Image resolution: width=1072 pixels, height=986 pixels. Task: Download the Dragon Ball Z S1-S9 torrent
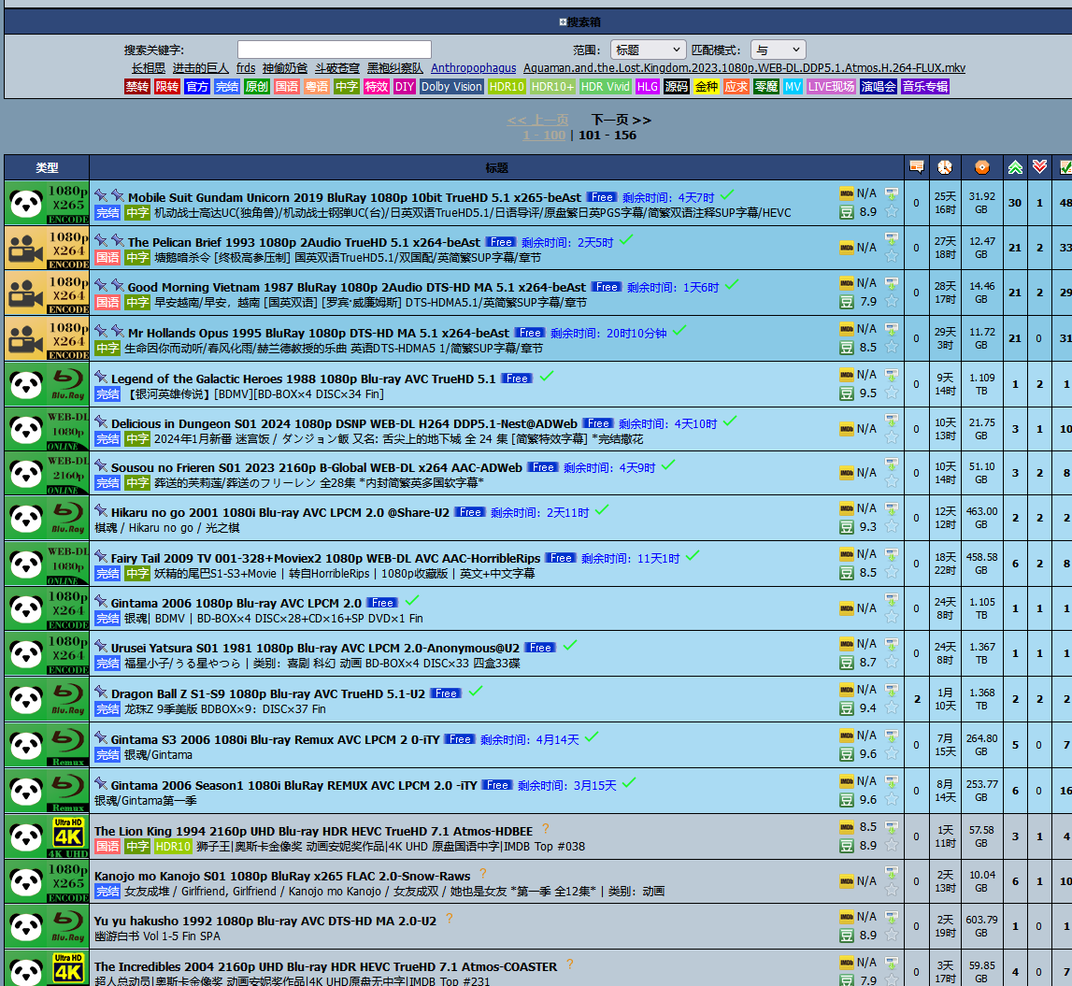(892, 690)
